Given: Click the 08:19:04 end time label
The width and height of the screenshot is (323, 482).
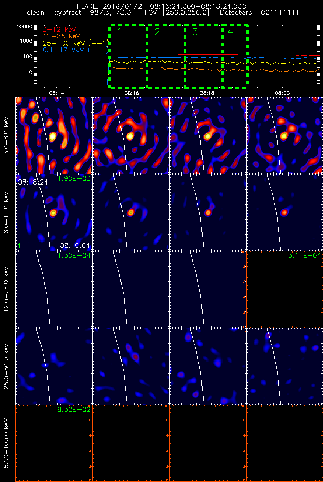Looking at the screenshot, I should tap(75, 246).
